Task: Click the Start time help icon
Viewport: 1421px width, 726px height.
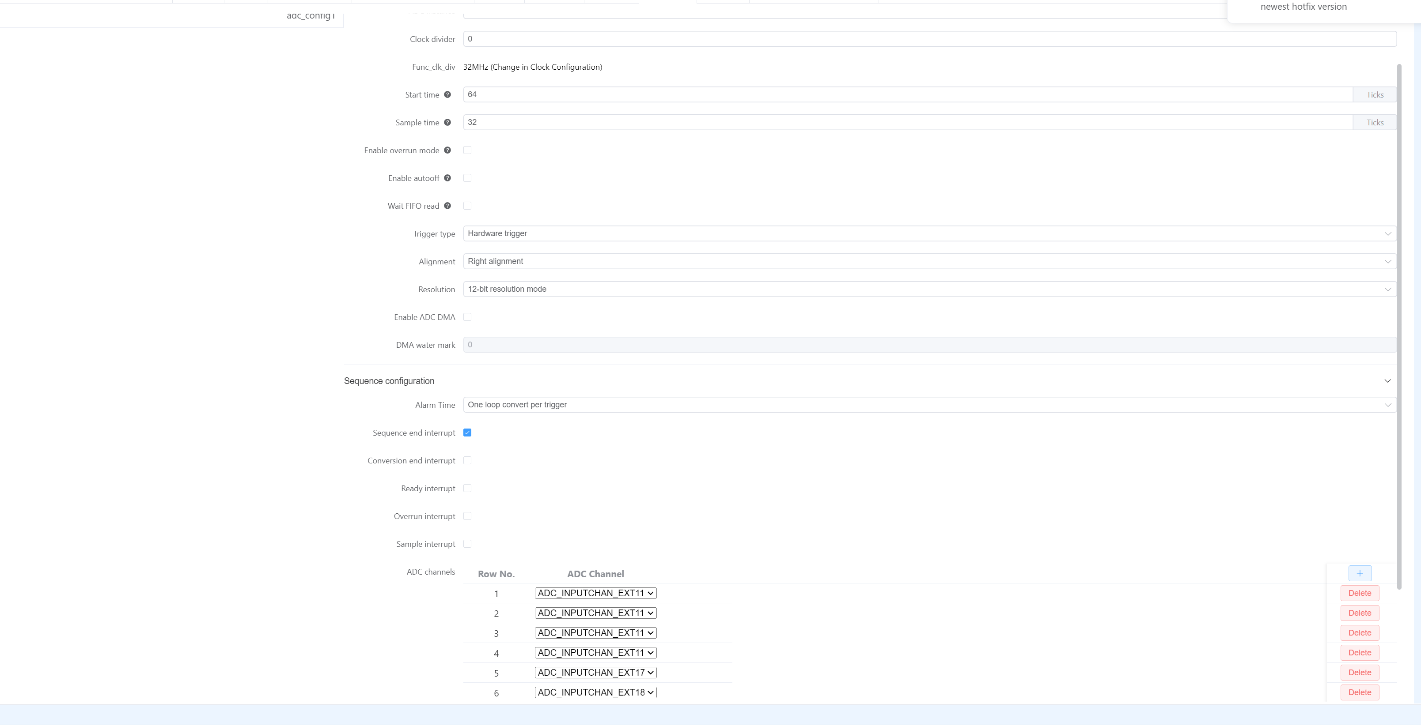Action: click(x=447, y=94)
